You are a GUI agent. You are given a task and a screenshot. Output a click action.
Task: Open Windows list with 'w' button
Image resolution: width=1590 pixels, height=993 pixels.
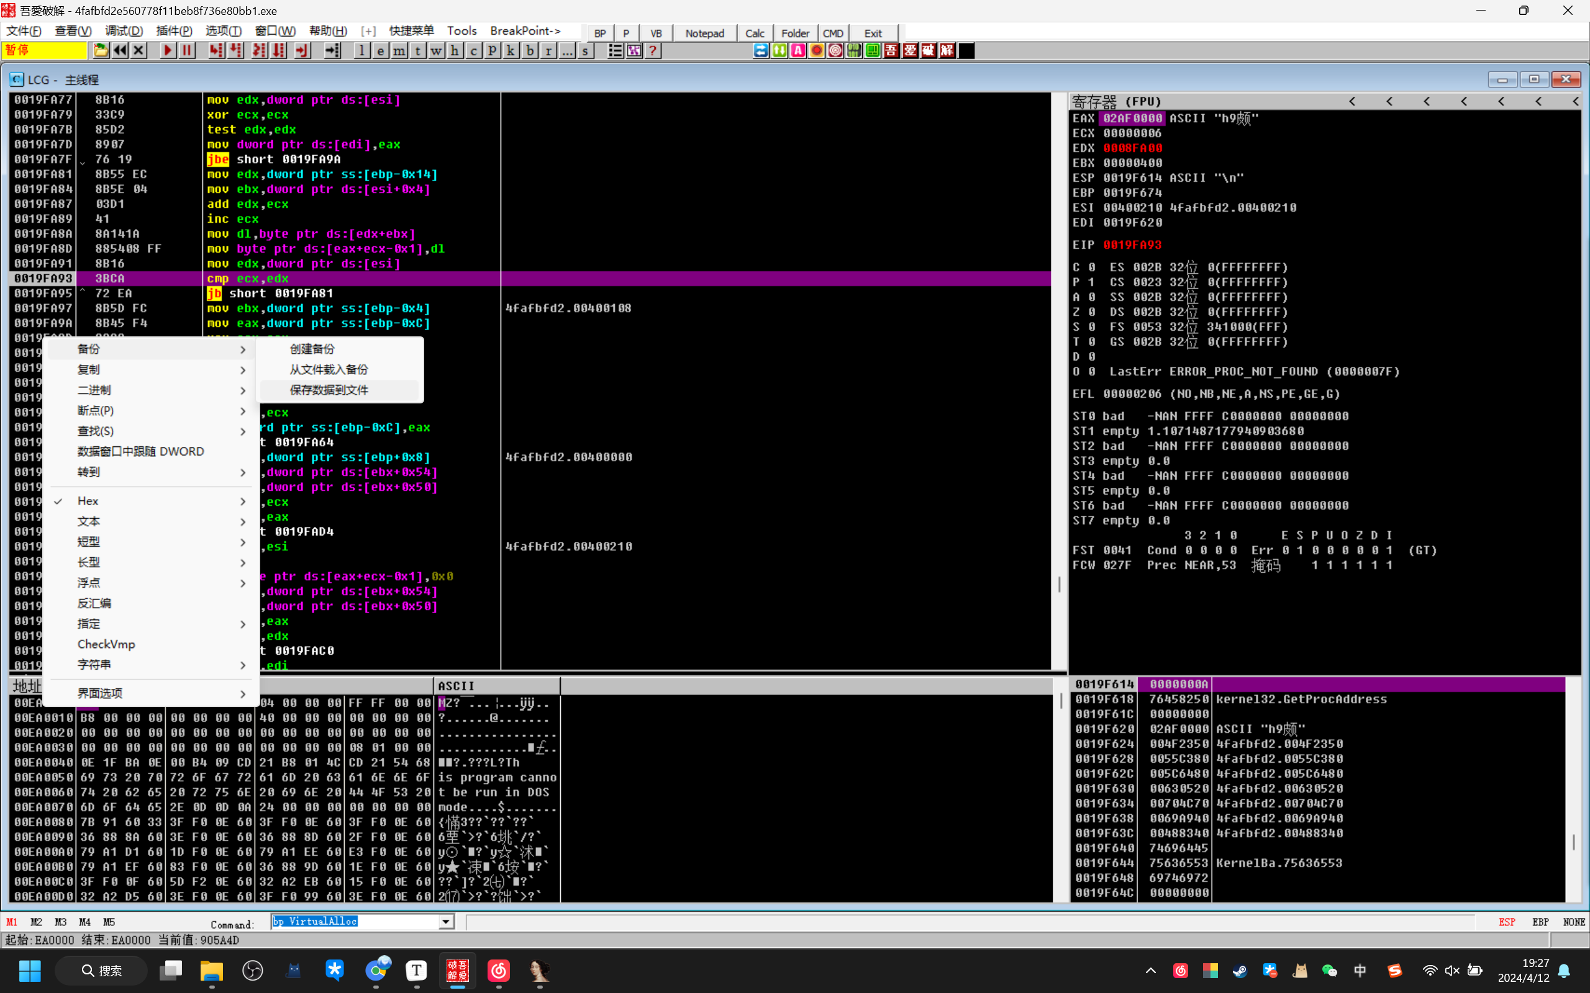click(x=436, y=50)
